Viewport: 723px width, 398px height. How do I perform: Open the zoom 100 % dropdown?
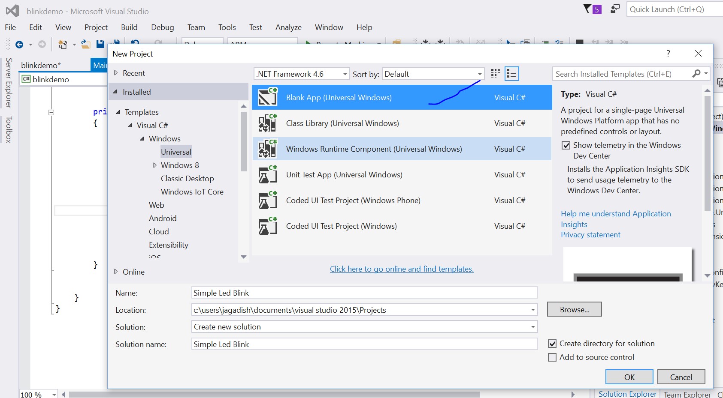(54, 395)
